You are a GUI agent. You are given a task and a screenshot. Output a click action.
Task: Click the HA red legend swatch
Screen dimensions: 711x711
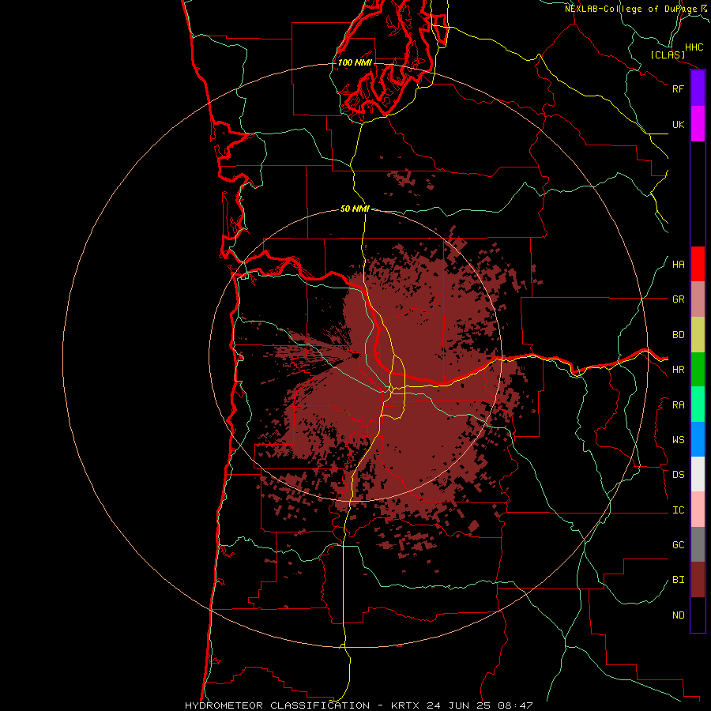pos(698,264)
